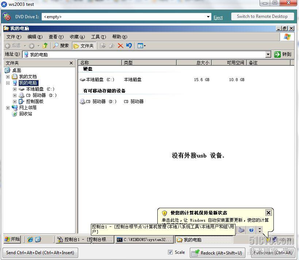The width and height of the screenshot is (299, 260).
Task: Click the Move To toolbar icon
Action: click(103, 46)
